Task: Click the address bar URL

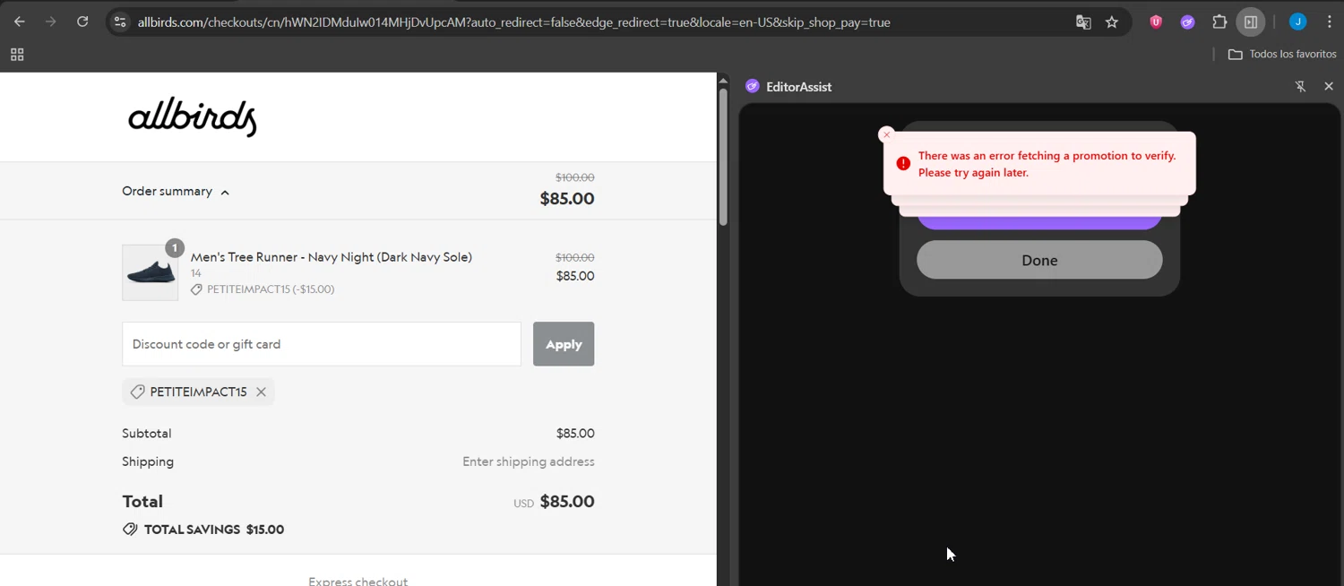Action: (x=513, y=22)
